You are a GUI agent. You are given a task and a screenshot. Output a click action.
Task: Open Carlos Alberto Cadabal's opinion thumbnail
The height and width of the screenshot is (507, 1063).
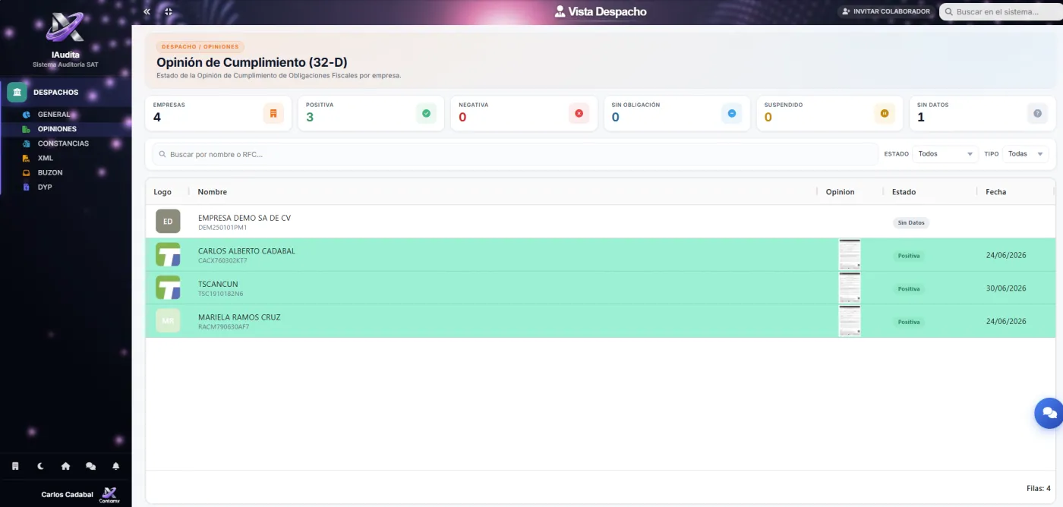click(850, 255)
